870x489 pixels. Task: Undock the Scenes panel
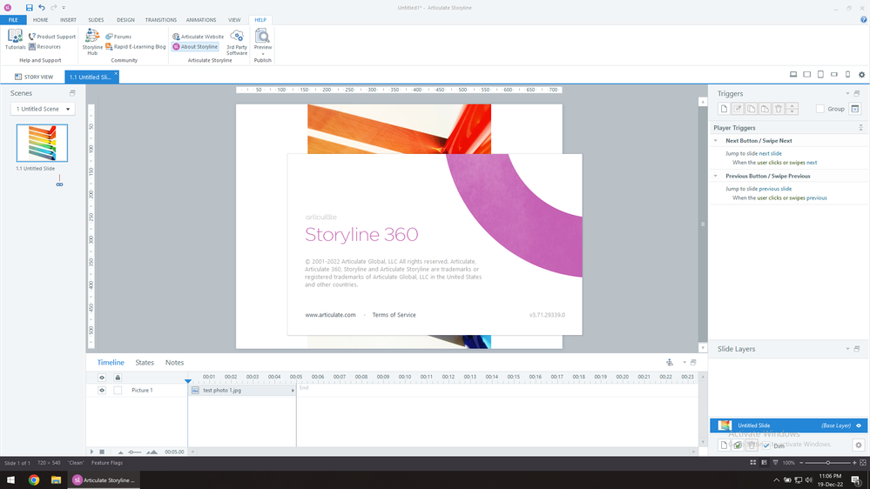click(72, 93)
